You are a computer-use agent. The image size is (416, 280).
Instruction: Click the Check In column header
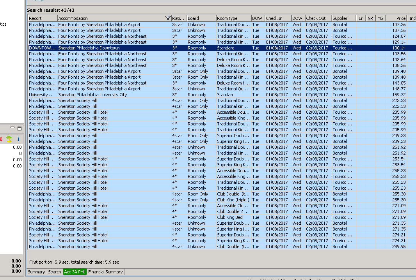(x=278, y=18)
